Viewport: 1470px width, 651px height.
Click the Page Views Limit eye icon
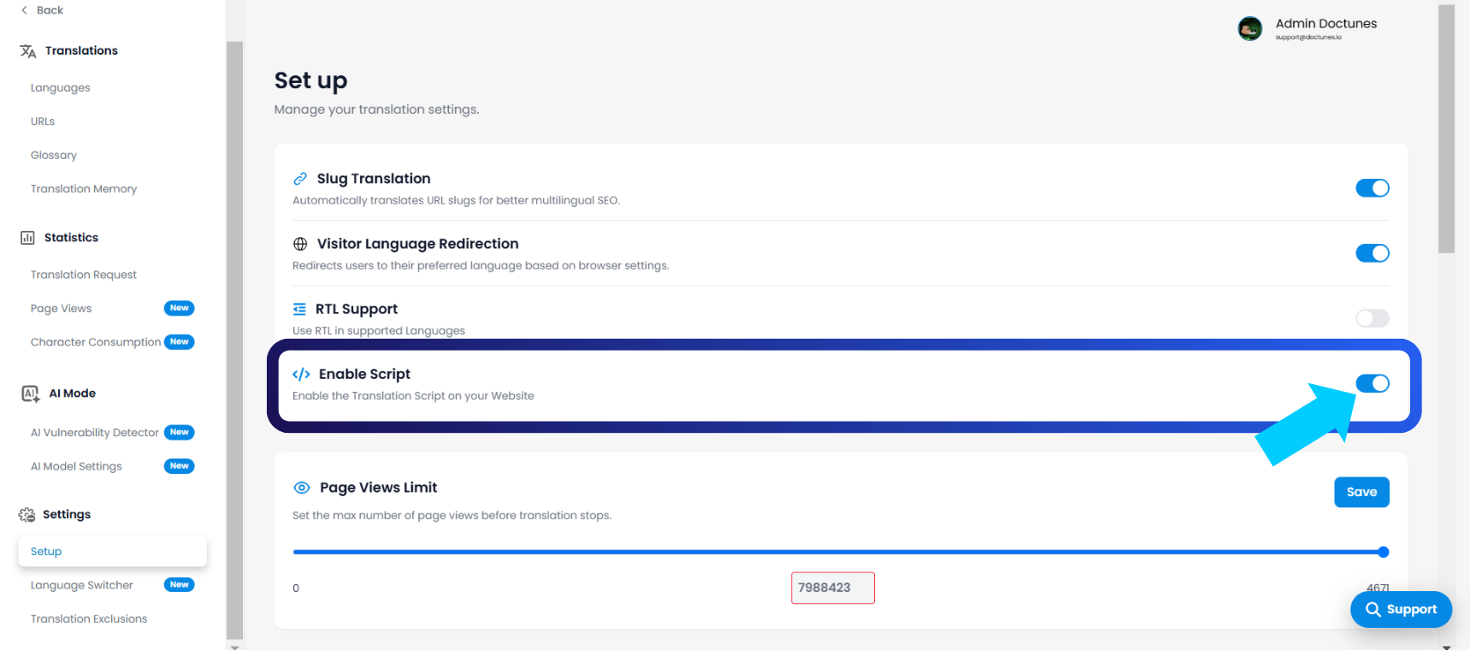(x=302, y=488)
